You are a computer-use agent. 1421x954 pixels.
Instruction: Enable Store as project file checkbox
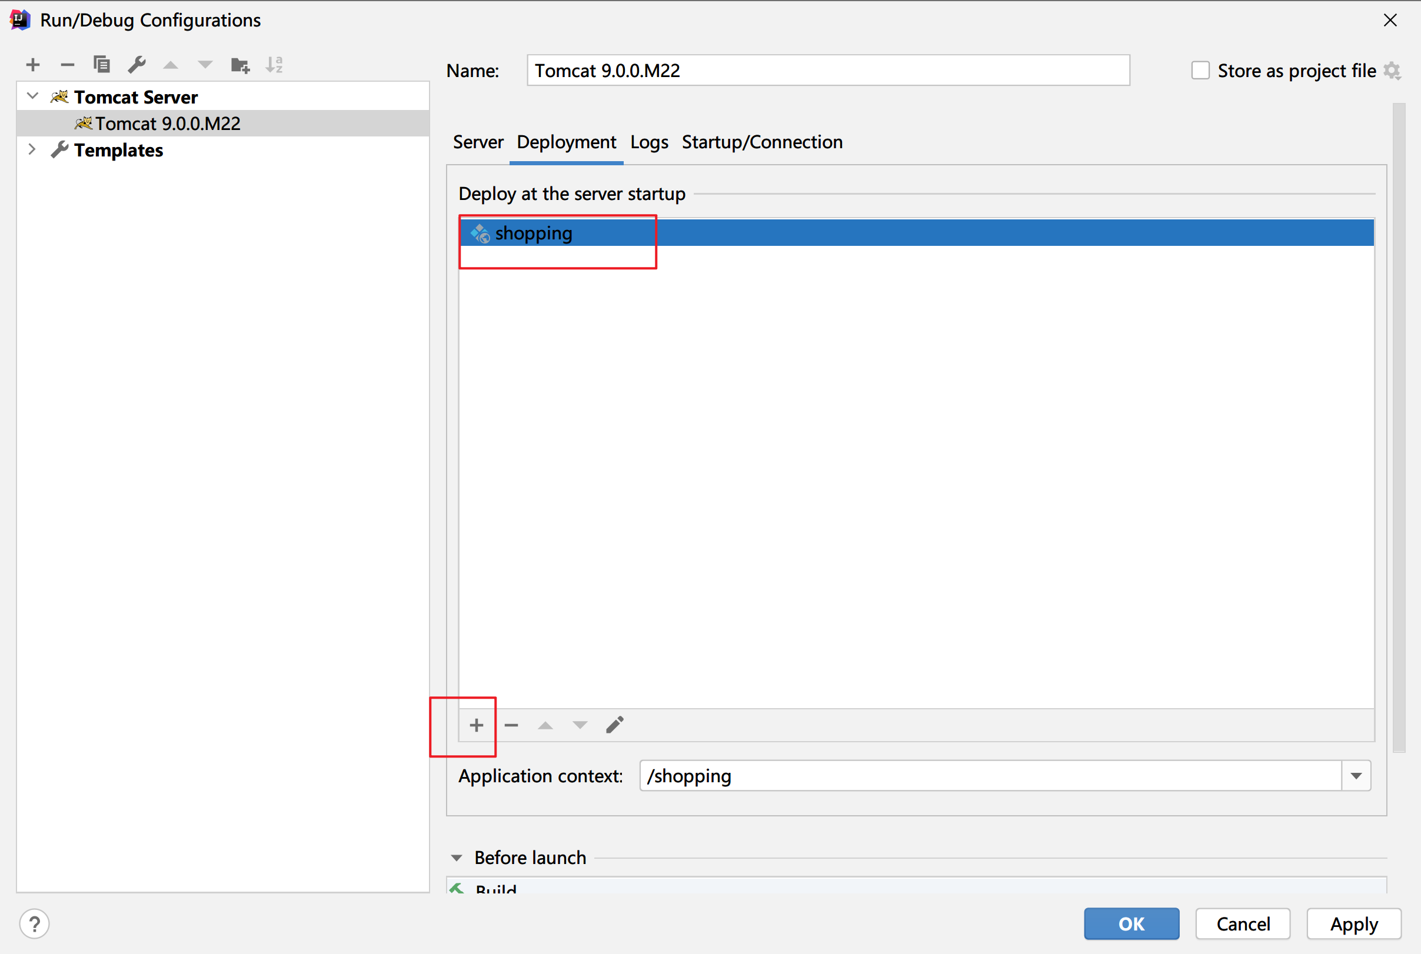(1200, 71)
